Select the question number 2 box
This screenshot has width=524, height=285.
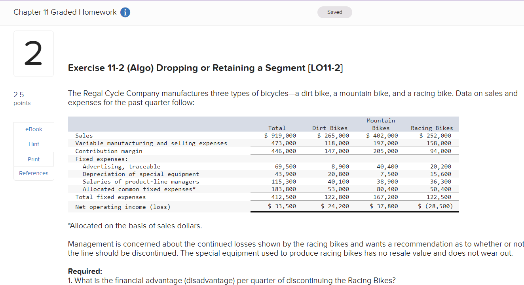(33, 53)
